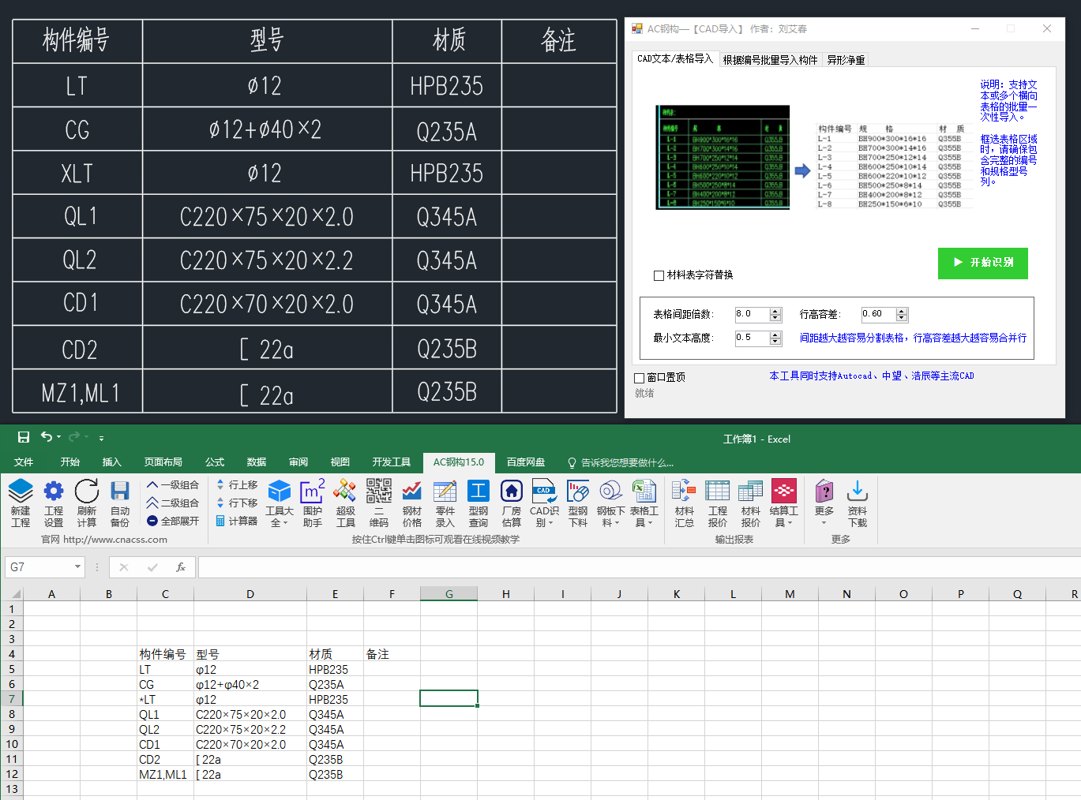Open the 工具大全 cube icon
Image resolution: width=1081 pixels, height=800 pixels.
pyautogui.click(x=280, y=492)
